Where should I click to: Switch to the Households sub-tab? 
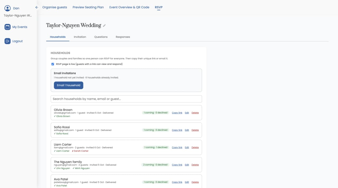(x=58, y=37)
